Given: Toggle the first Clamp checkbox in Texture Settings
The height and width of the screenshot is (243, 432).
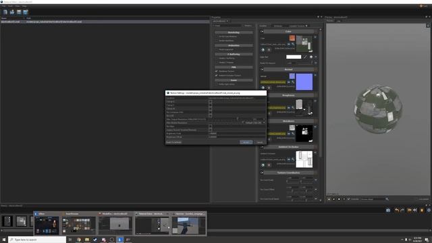Looking at the screenshot, I should click(x=210, y=102).
